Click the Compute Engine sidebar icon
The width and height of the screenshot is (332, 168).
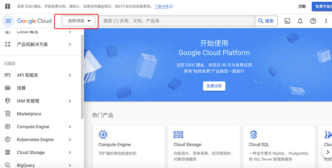click(7, 127)
